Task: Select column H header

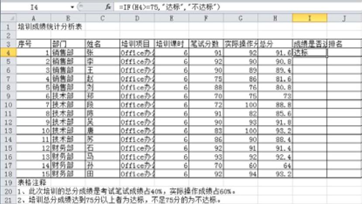Action: (275, 18)
